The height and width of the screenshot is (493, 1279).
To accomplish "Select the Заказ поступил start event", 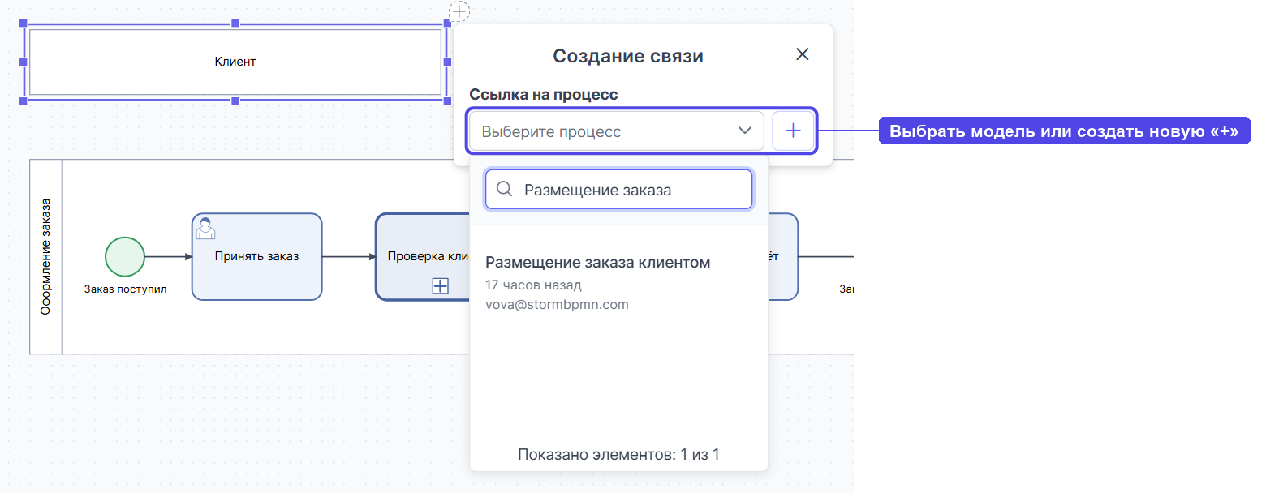I will pos(125,256).
